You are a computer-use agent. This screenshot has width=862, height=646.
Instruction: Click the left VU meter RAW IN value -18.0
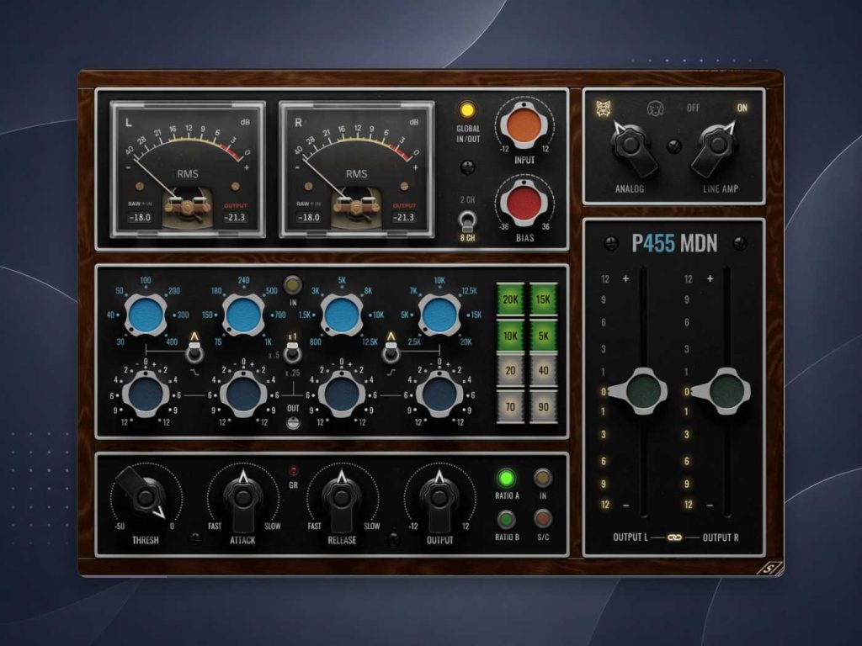140,217
